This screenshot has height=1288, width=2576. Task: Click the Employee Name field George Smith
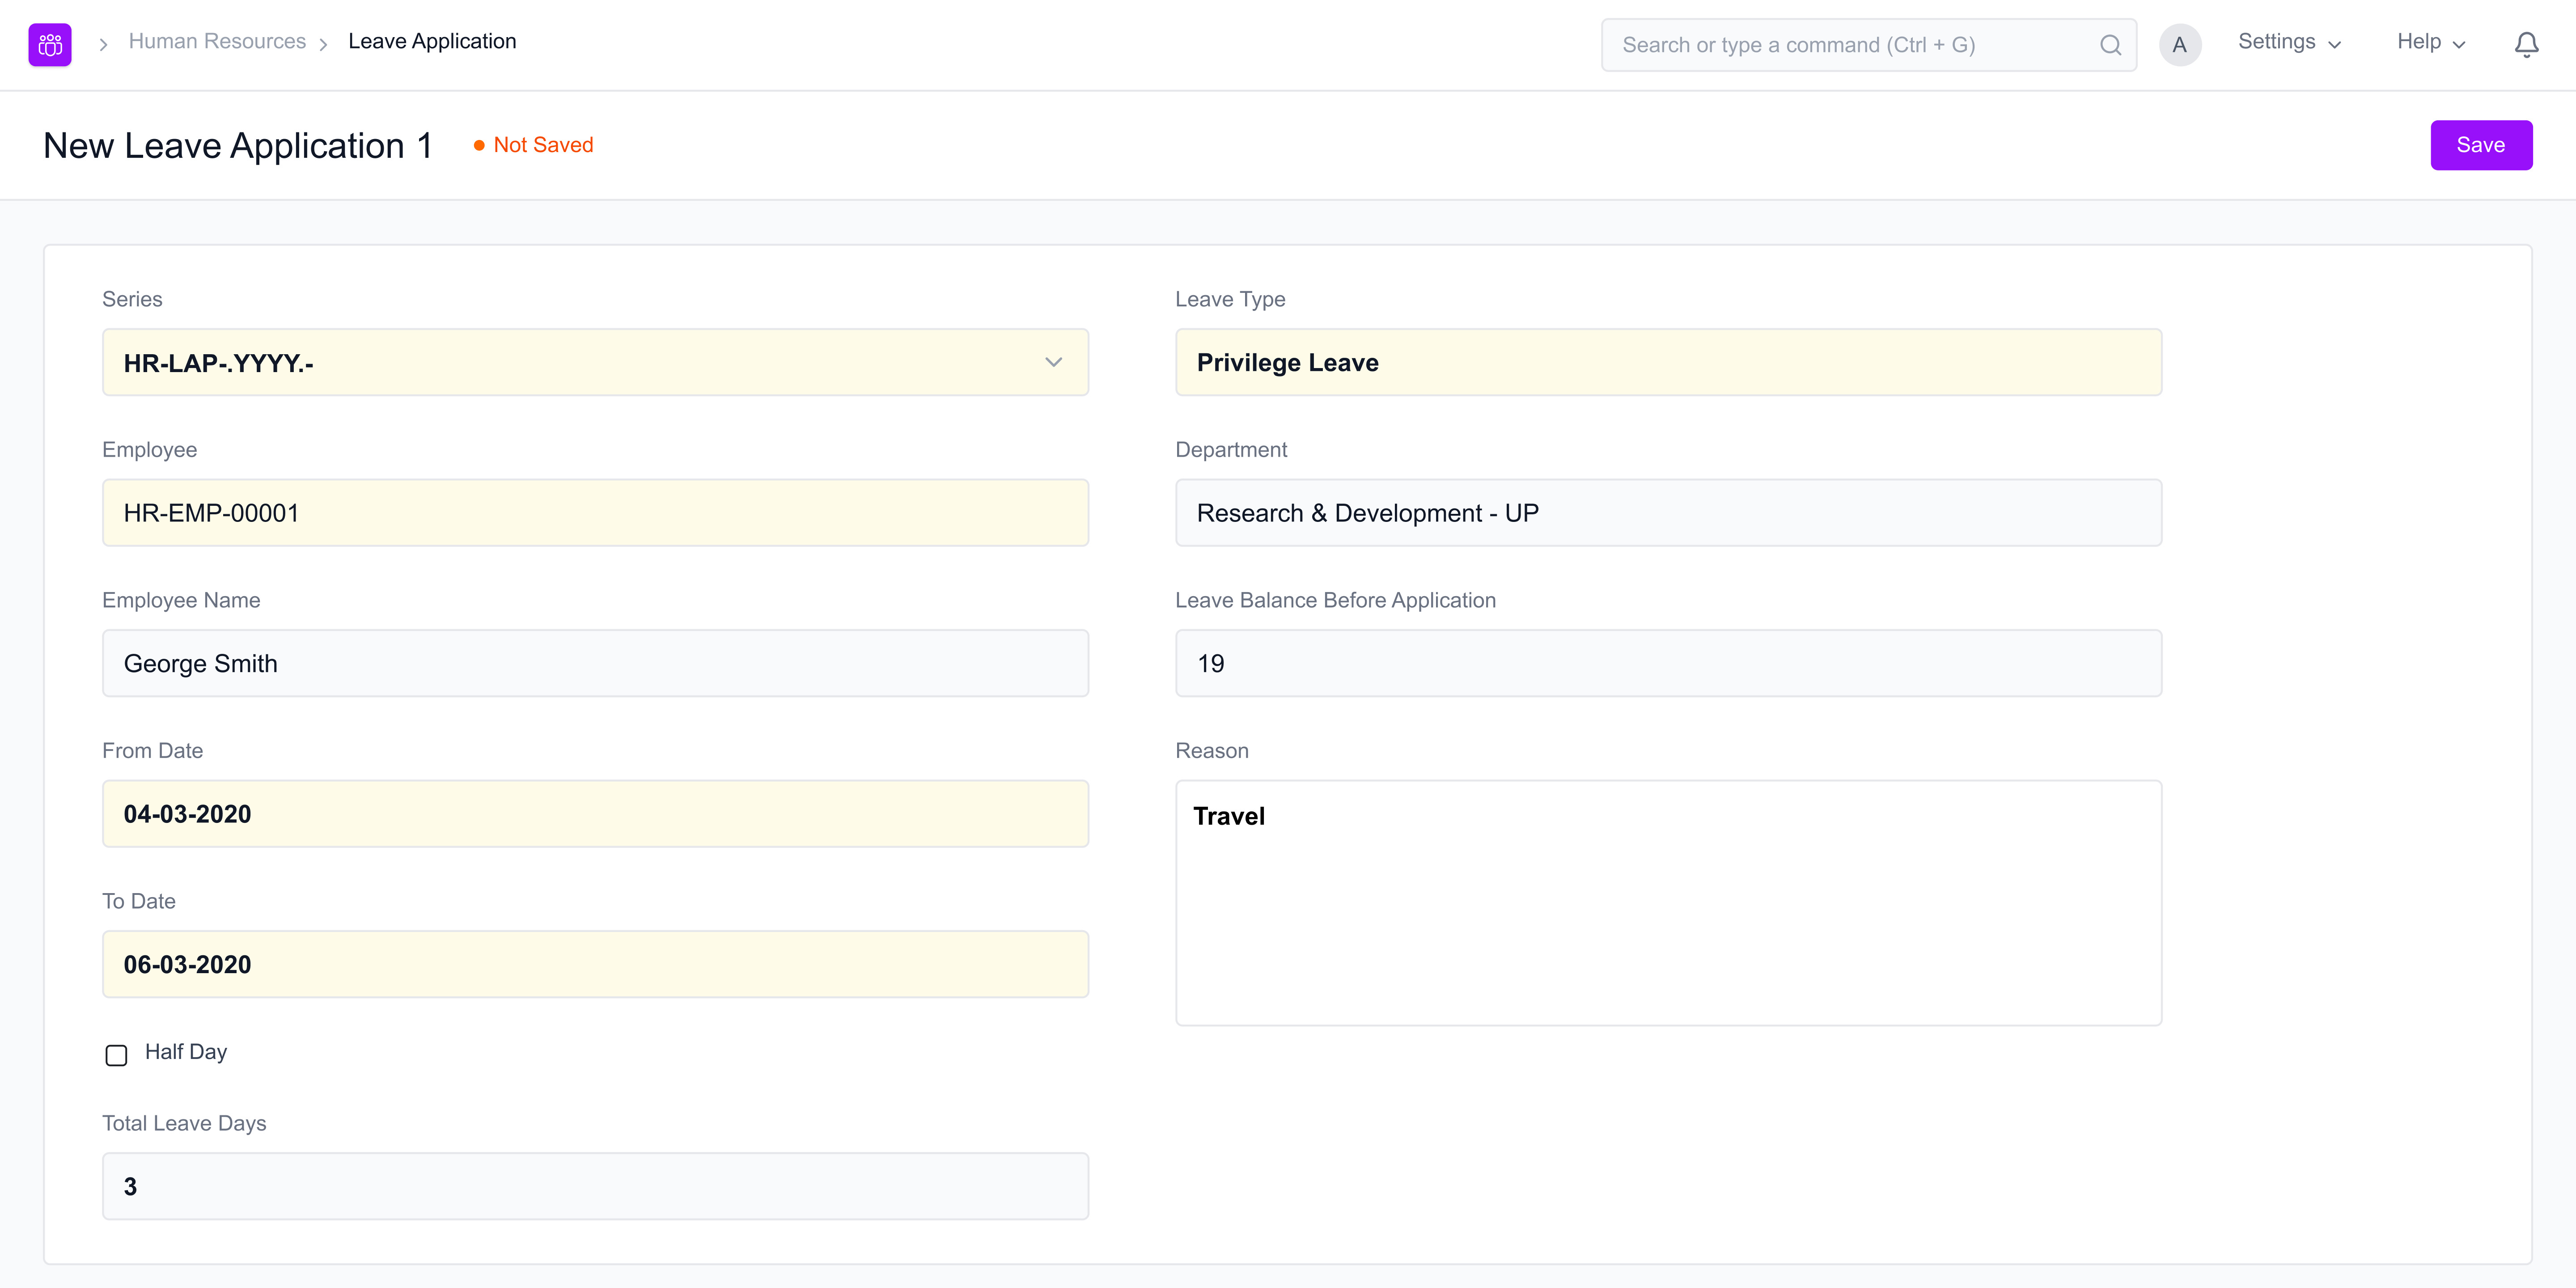click(595, 663)
